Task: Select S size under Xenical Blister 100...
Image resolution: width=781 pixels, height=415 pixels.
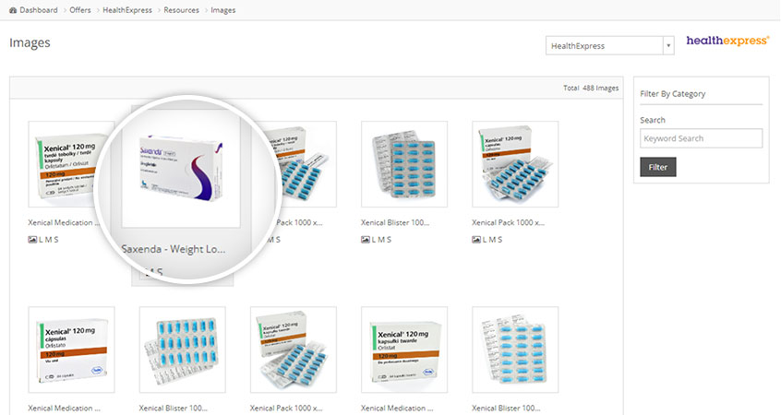Action: point(389,240)
